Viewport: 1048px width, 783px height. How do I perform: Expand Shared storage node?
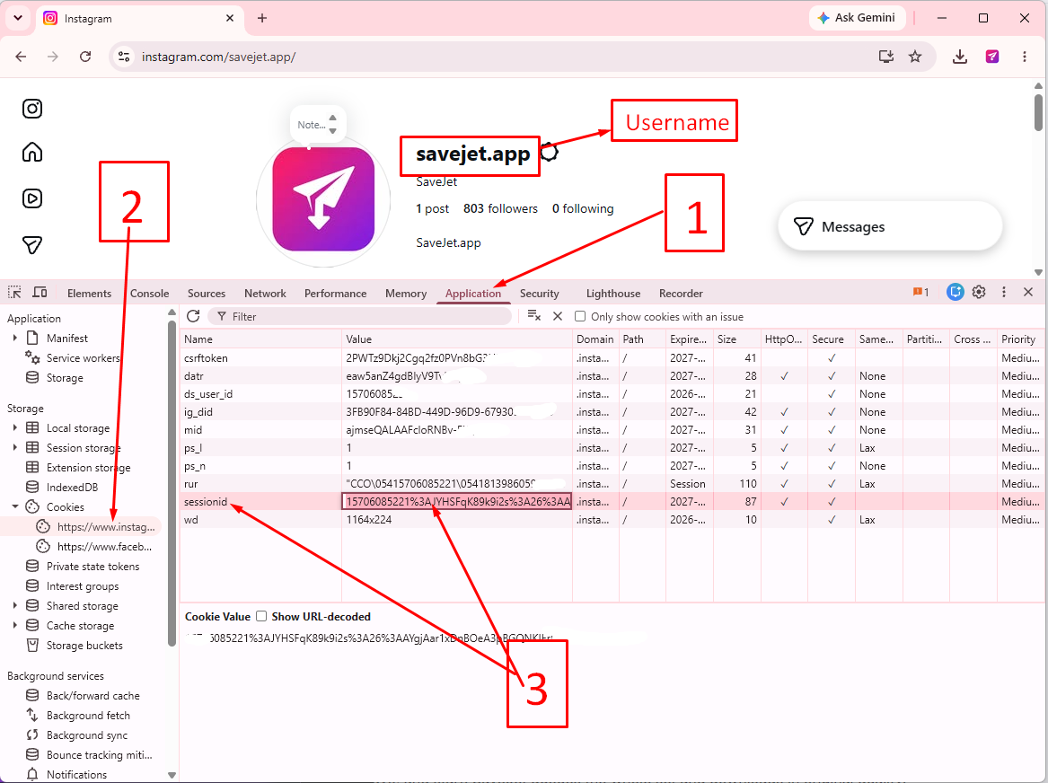click(x=14, y=605)
